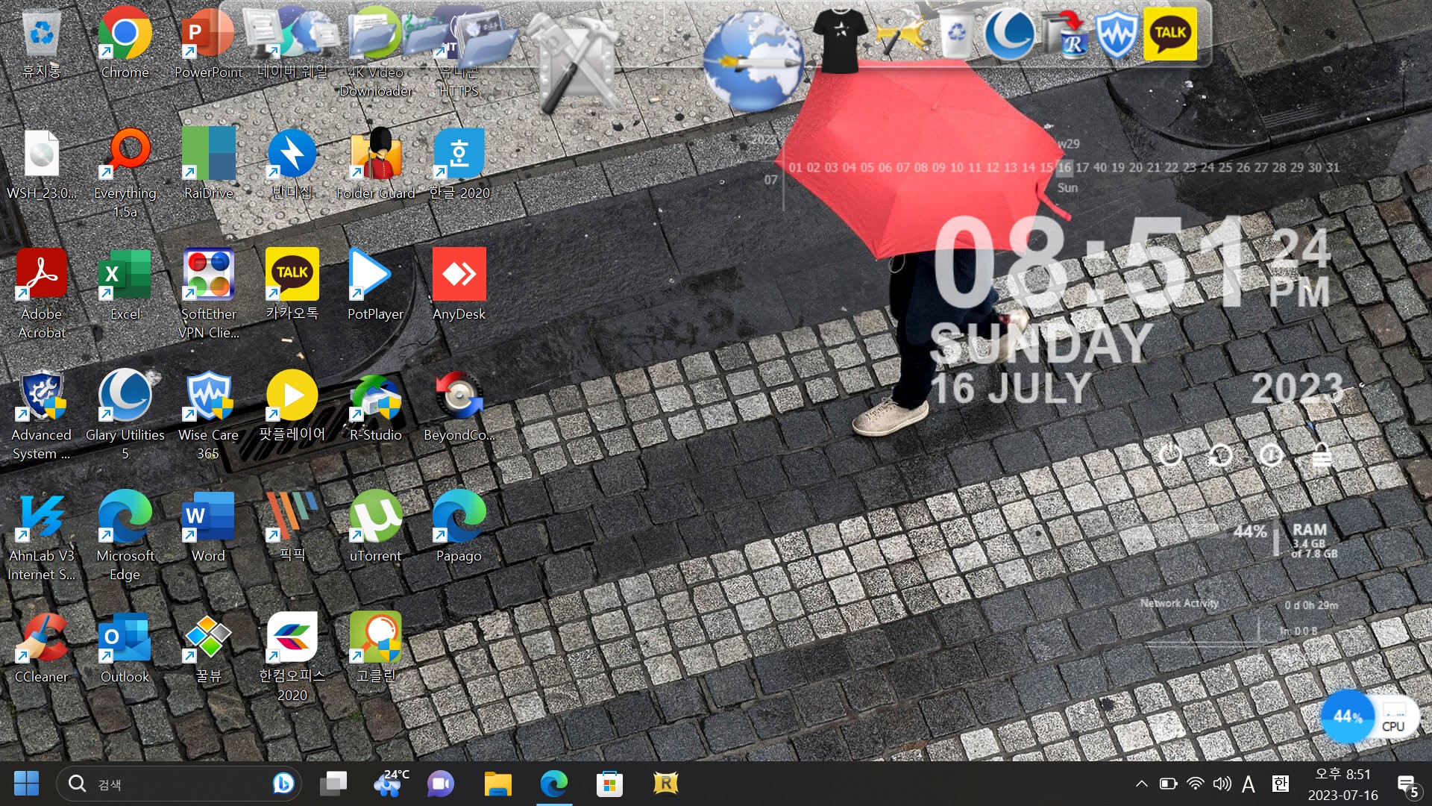Open the taskbar clock showing 오후 8:51
Image resolution: width=1432 pixels, height=806 pixels.
coord(1343,784)
